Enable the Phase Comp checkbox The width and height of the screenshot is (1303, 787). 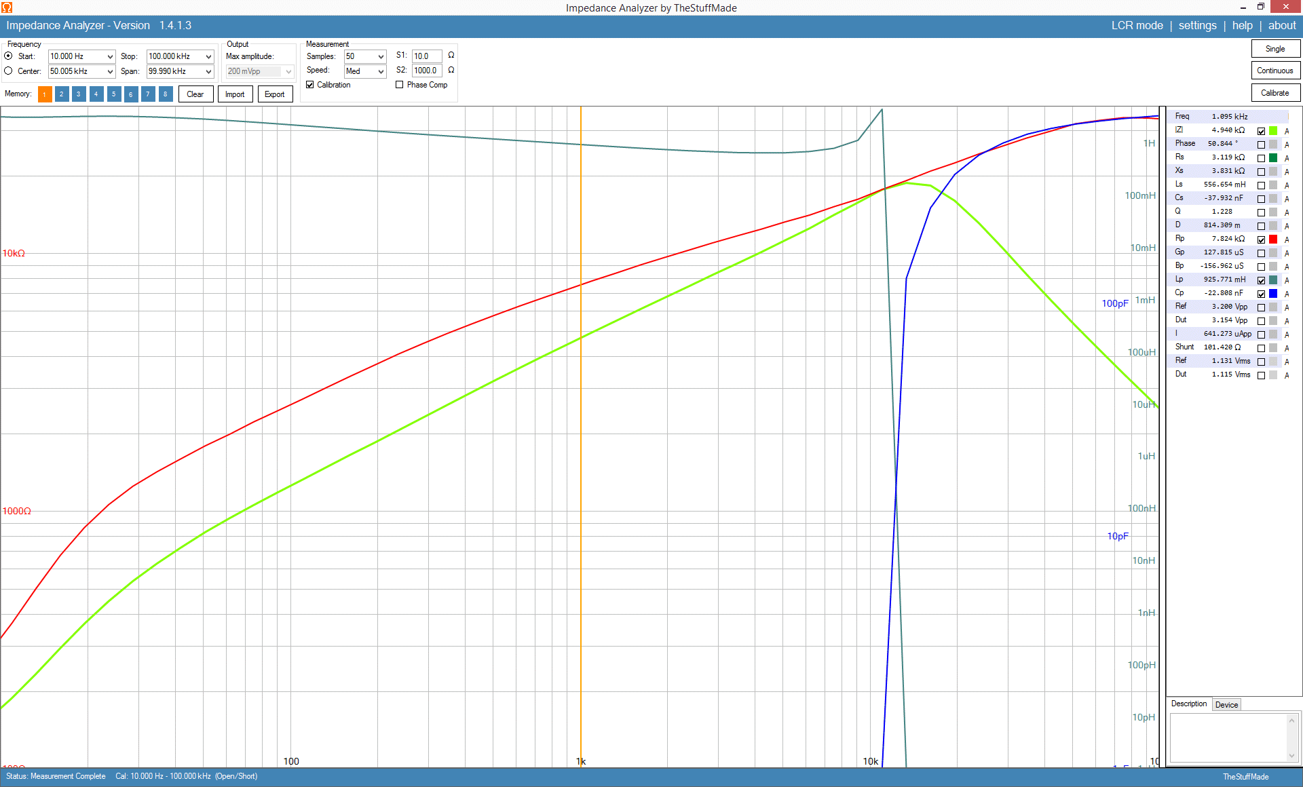(x=400, y=85)
